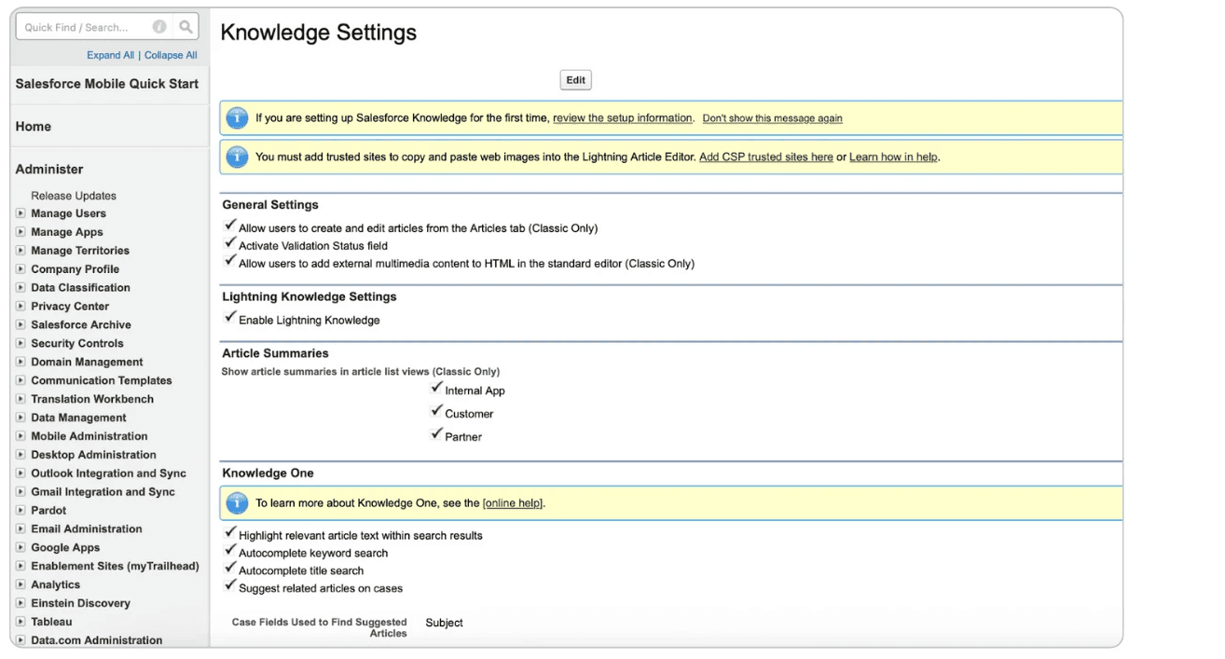Expand the Einstein Discovery arrow

point(21,603)
